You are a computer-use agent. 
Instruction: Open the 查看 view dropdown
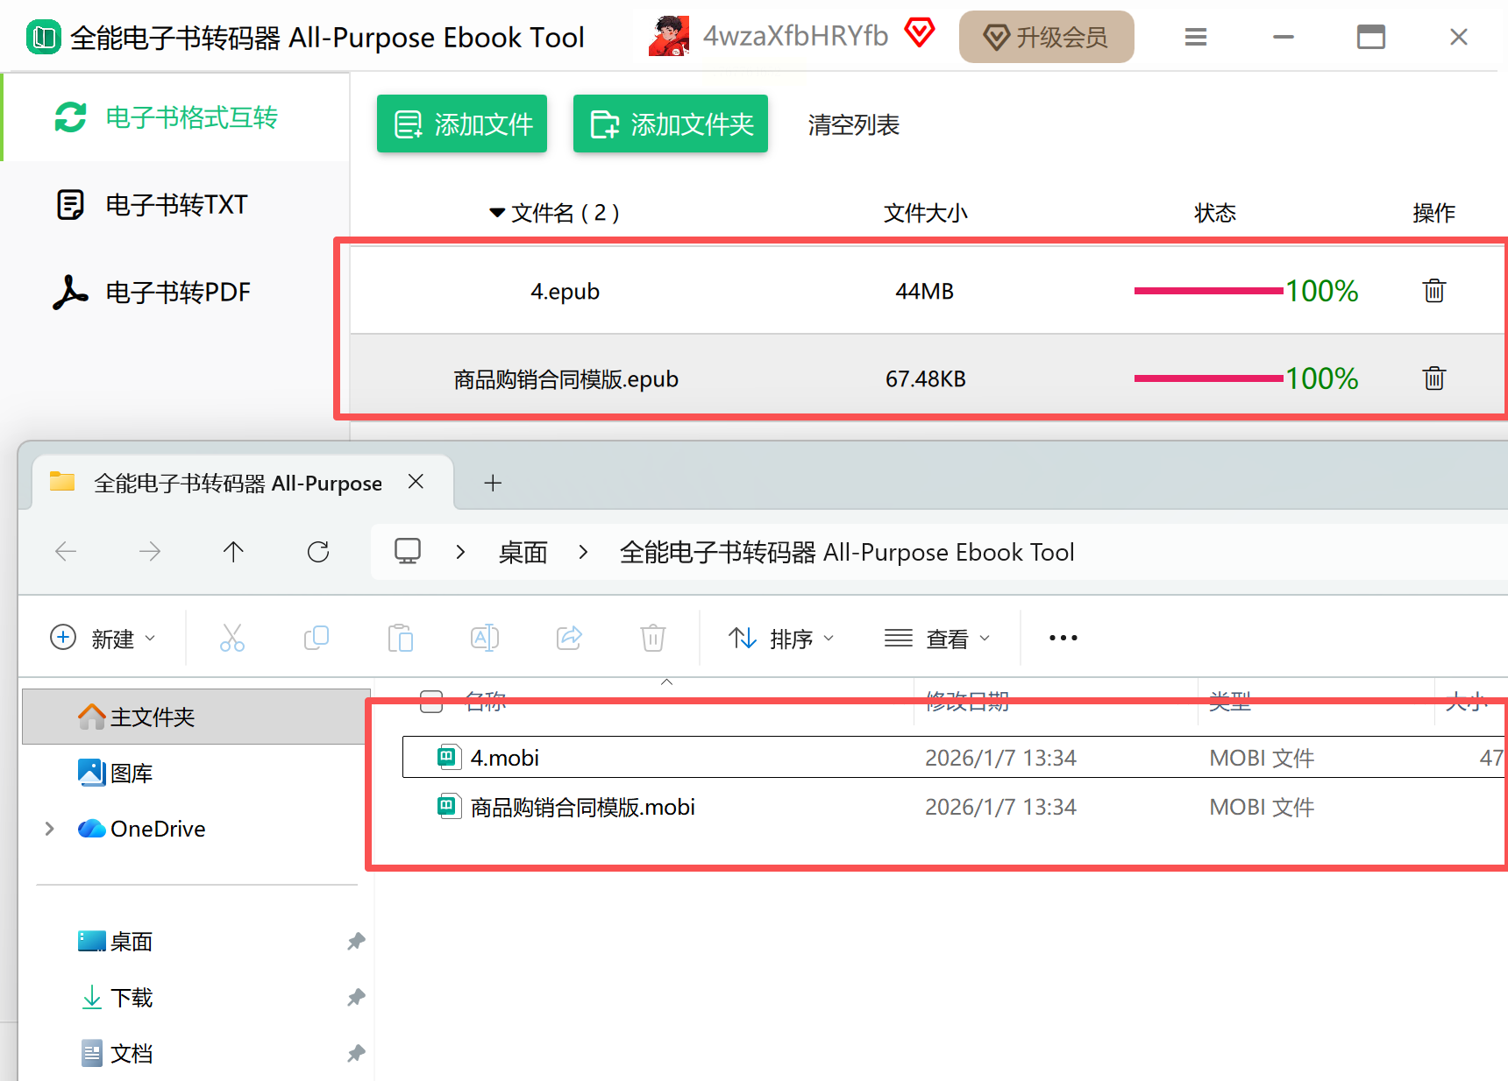936,639
